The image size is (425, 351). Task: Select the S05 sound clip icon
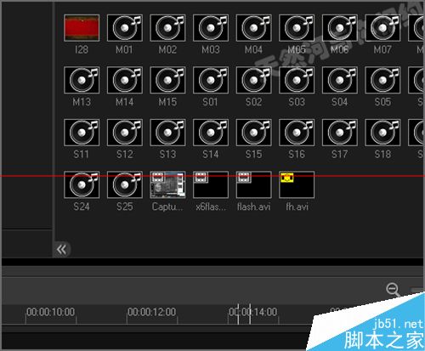click(382, 80)
